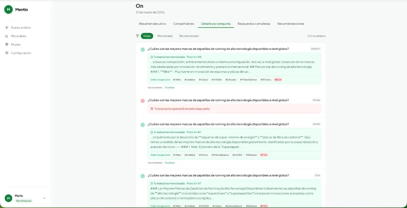Open the question text in the ChatGPT card
The height and width of the screenshot is (208, 407).
[x=218, y=49]
